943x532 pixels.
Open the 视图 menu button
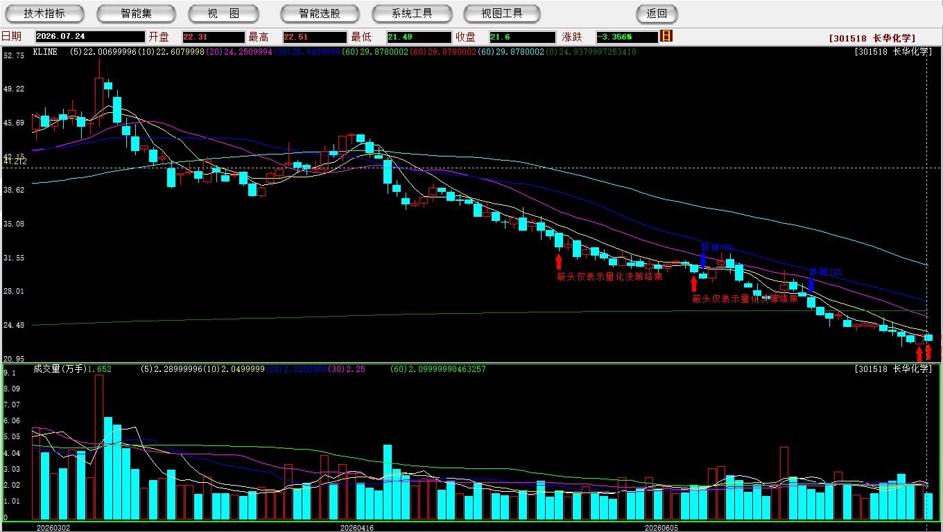pyautogui.click(x=224, y=13)
